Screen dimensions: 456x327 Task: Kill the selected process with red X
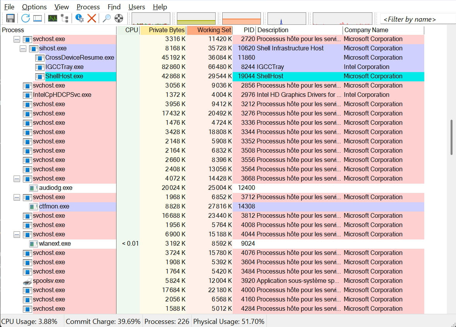[x=92, y=18]
